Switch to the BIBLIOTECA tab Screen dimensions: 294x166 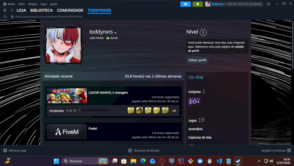pos(42,10)
